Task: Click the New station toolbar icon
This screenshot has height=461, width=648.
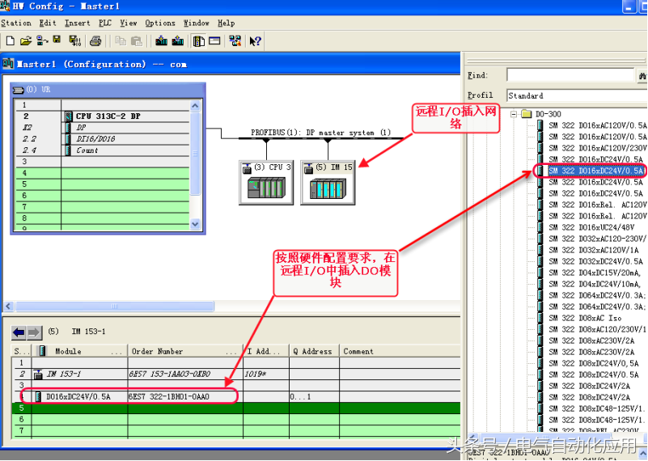Action: (10, 40)
